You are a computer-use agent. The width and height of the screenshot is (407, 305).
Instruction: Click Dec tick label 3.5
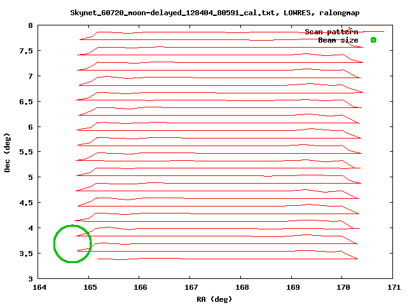pos(26,254)
